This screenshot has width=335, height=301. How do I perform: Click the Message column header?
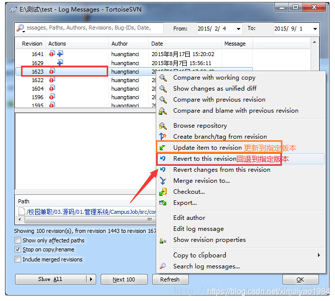(237, 44)
